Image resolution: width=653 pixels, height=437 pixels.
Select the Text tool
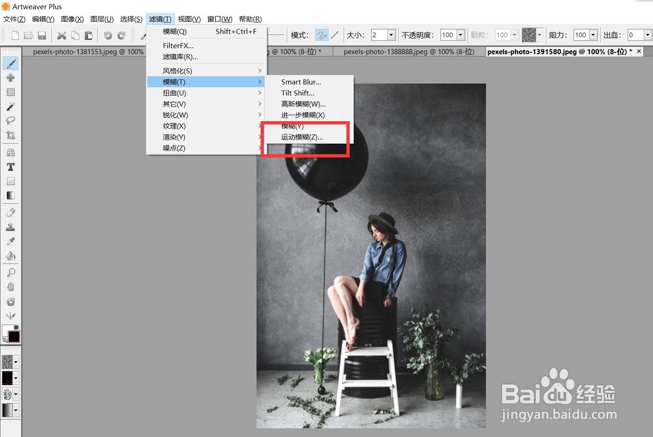pos(11,167)
